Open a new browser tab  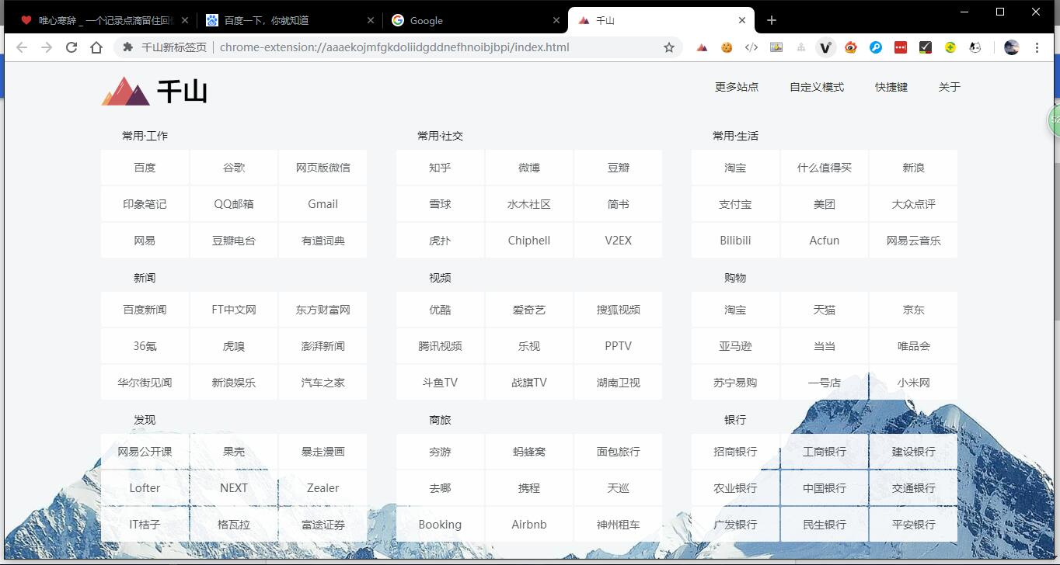tap(771, 20)
